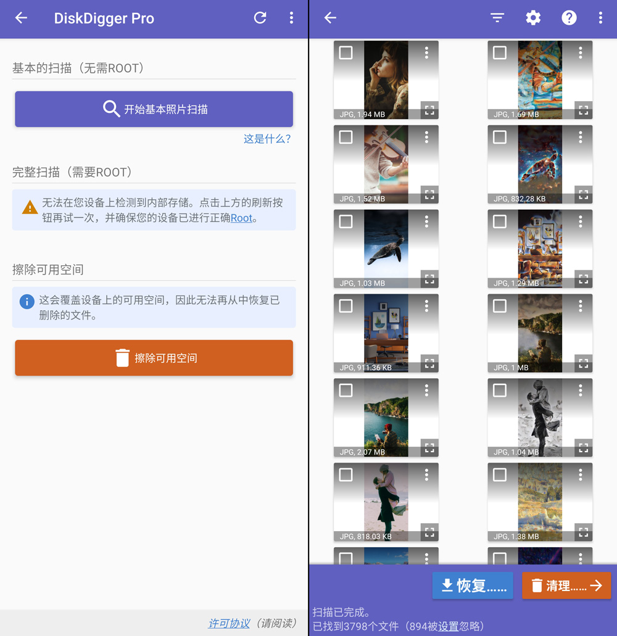Tap the refresh icon in DiskDigger Pro header

[x=260, y=18]
